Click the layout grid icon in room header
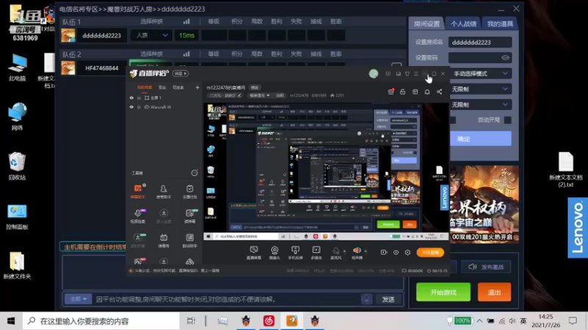588x330 pixels. click(415, 92)
